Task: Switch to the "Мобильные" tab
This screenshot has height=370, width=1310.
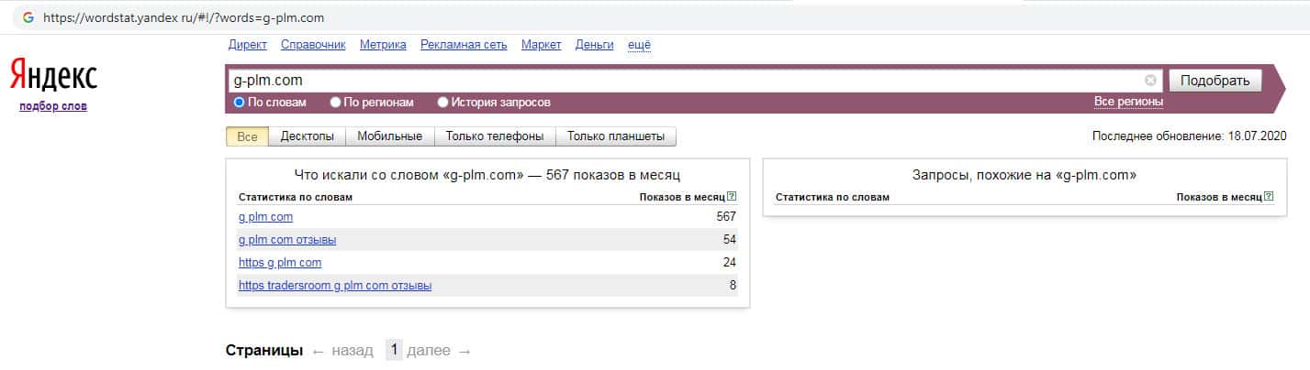Action: [x=389, y=136]
